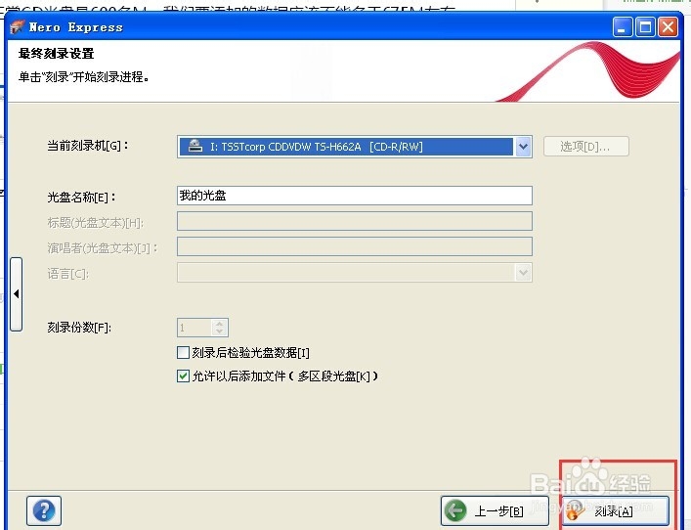This screenshot has height=530, width=691.
Task: Click the 光盘名称[E] label
Action: tap(81, 198)
